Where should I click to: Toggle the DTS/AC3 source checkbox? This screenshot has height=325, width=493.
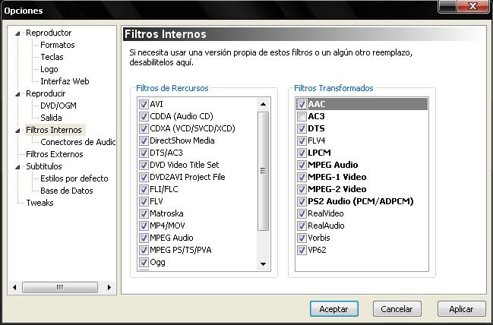tap(144, 153)
